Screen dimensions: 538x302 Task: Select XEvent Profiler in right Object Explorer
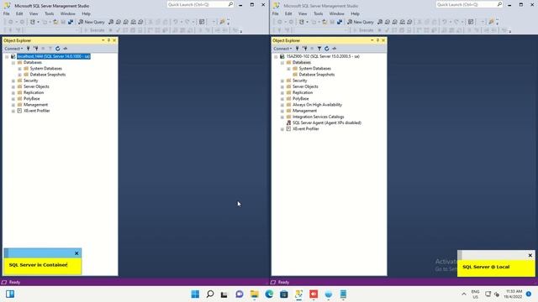click(x=305, y=129)
